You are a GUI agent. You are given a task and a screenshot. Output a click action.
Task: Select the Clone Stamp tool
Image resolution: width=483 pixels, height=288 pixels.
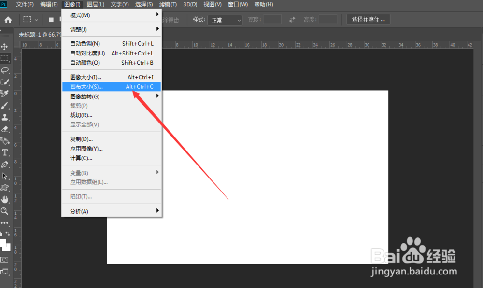(x=5, y=117)
